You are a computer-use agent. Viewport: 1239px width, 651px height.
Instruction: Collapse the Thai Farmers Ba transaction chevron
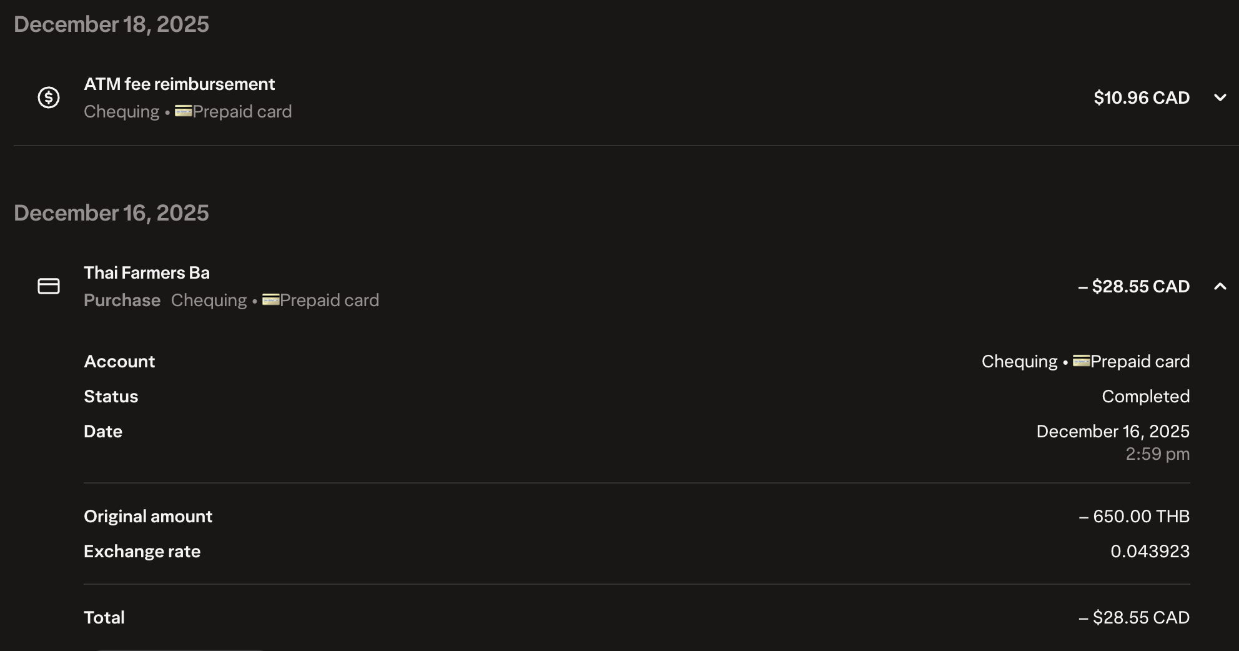pos(1220,286)
